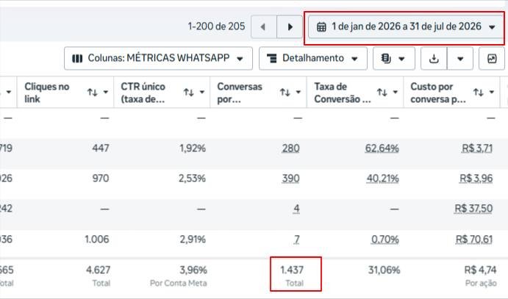Viewport: 508px width, 299px height.
Task: Click the 31,06% total conversion rate
Action: (x=384, y=270)
